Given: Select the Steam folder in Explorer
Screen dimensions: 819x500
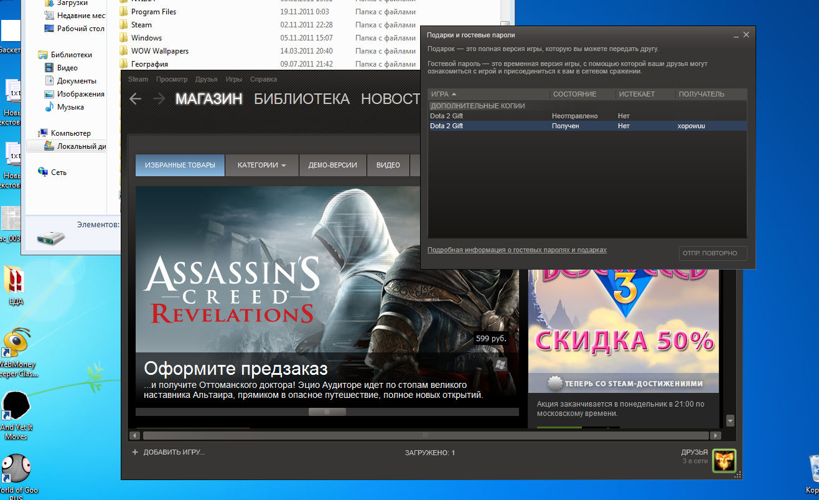Looking at the screenshot, I should [141, 25].
